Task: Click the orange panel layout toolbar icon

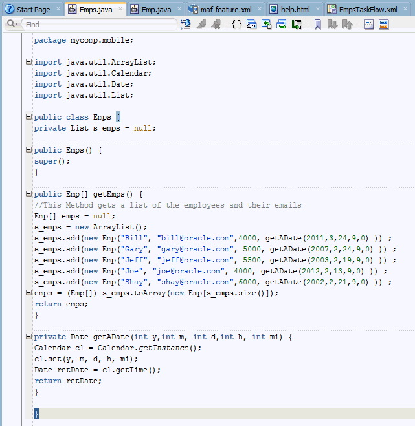Action: [384, 25]
